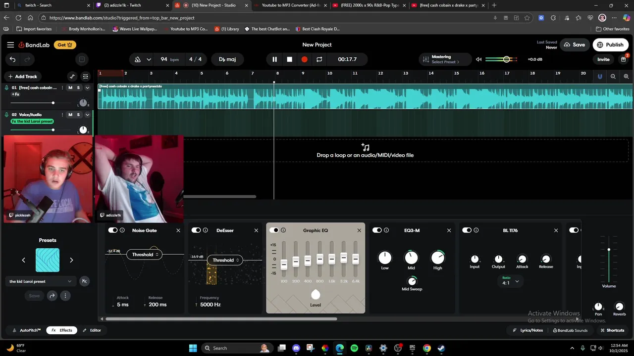This screenshot has width=634, height=356.
Task: Toggle loop cycle mode
Action: [319, 59]
